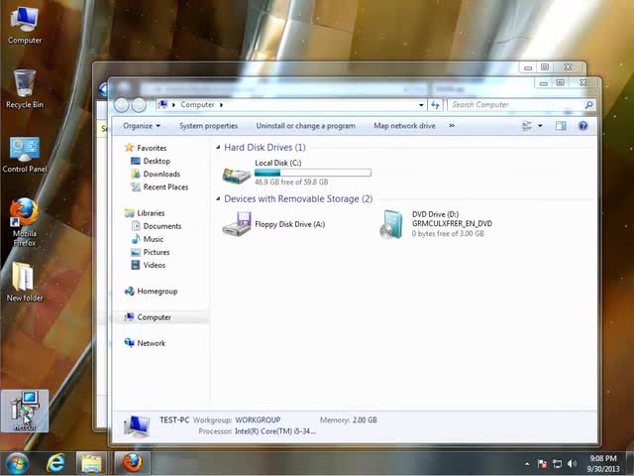Image resolution: width=634 pixels, height=476 pixels.
Task: Click the arrow before Computer in address bar
Action: [173, 105]
